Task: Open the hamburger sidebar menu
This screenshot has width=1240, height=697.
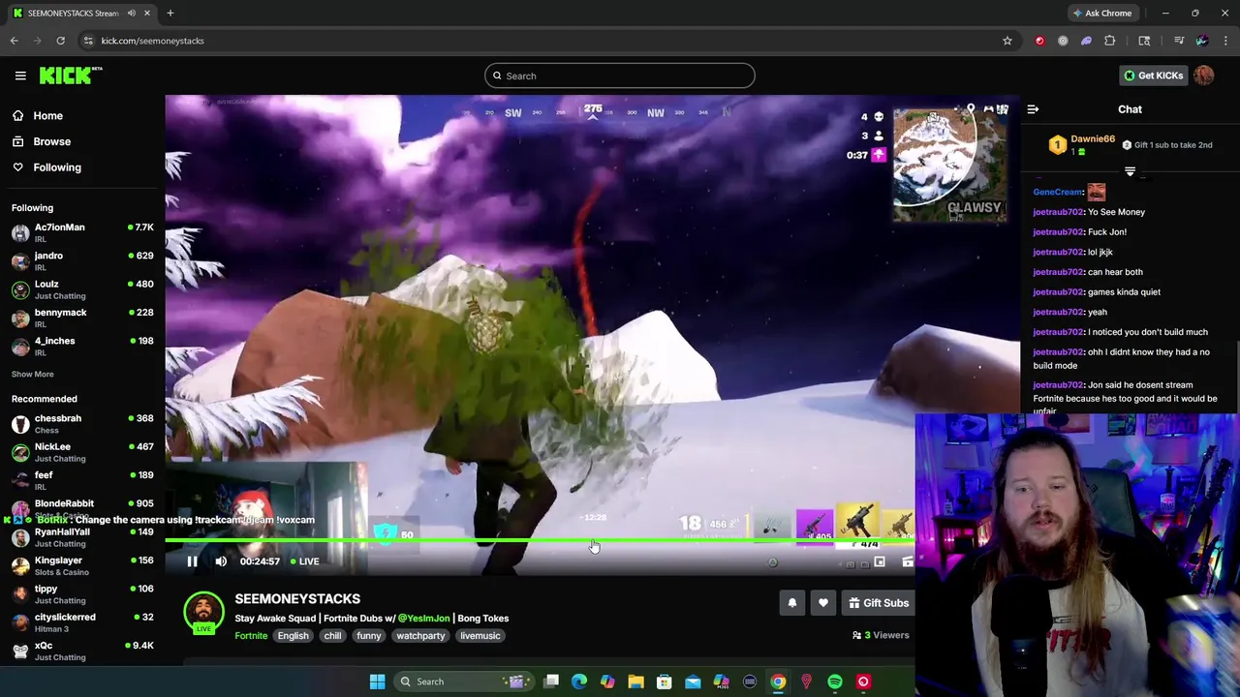Action: coord(20,76)
